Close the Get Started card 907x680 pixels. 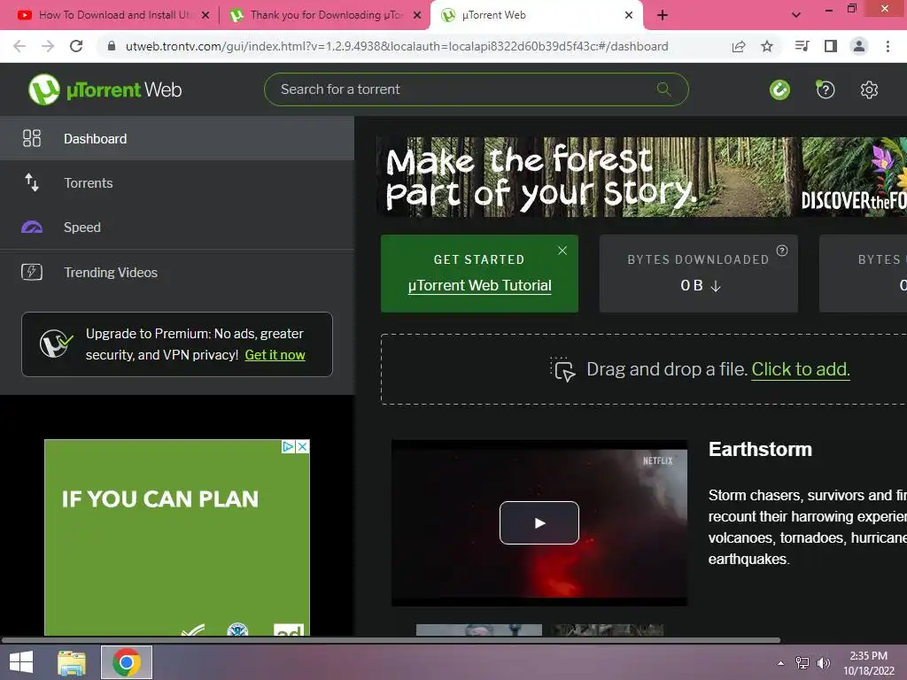562,251
